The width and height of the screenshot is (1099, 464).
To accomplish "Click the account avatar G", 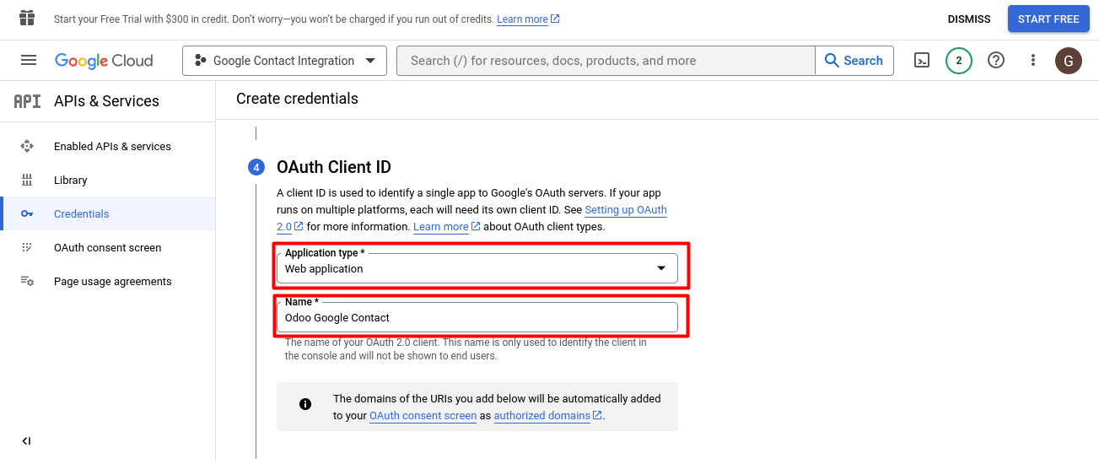I will click(x=1069, y=60).
